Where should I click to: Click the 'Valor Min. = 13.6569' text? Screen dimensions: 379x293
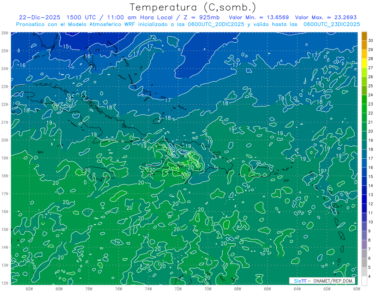tap(259, 17)
